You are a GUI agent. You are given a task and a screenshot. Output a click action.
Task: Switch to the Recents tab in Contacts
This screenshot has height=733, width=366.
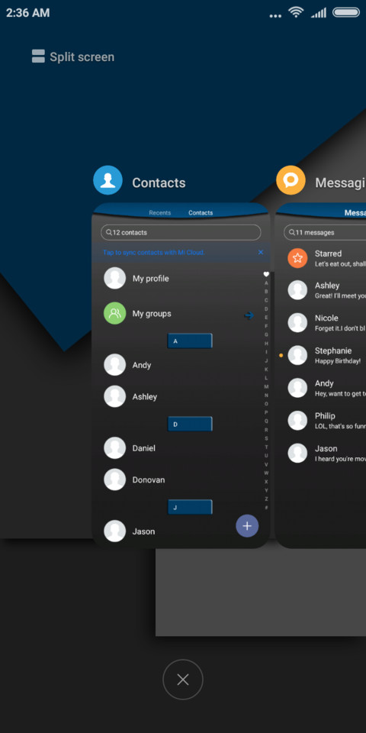[159, 213]
